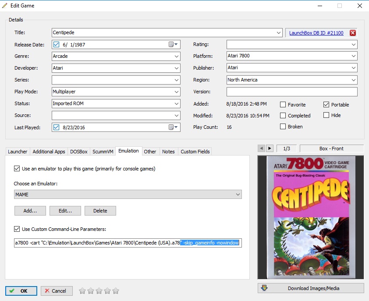Open the Choose an Emulator dropdown

(238, 195)
